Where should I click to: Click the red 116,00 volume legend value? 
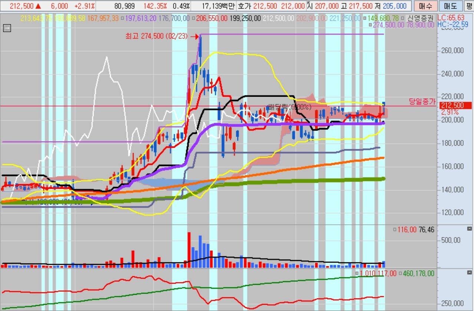407,230
